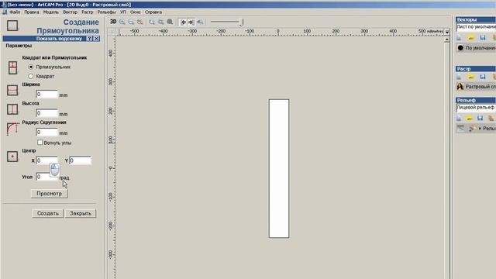The height and width of the screenshot is (279, 496).
Task: Open the Растр menu
Action: tap(88, 12)
